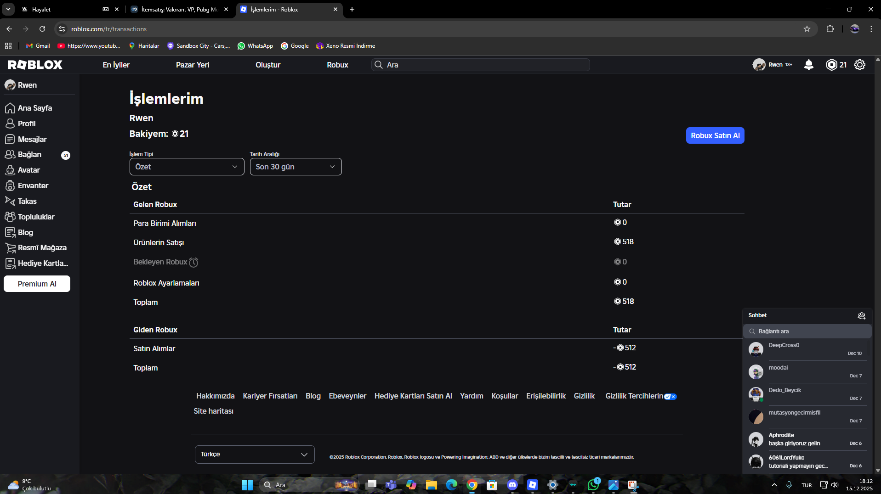Open the moodai chat conversation
This screenshot has width=881, height=494.
pos(807,371)
